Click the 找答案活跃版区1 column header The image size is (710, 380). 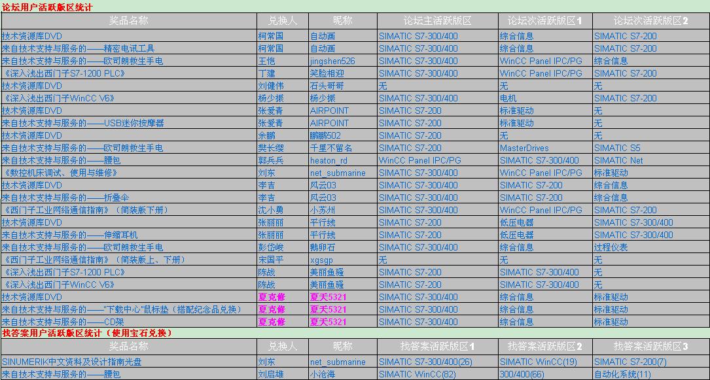[x=437, y=347]
